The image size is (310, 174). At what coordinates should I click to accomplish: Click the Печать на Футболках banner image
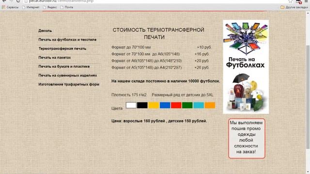(246, 67)
